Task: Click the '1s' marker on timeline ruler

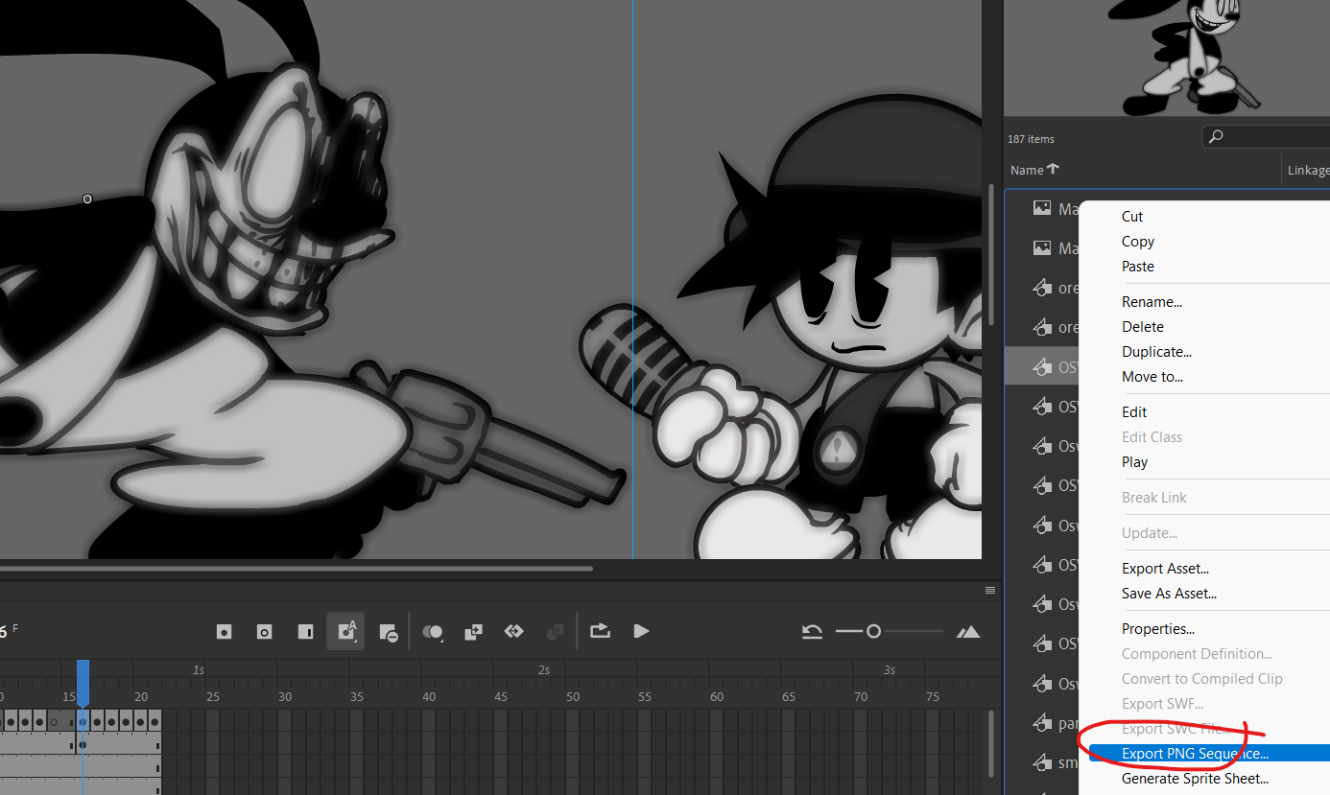Action: (x=199, y=669)
